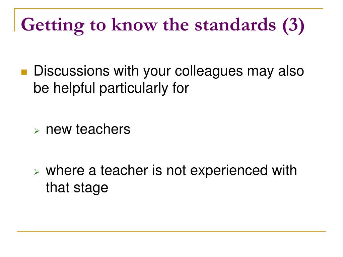Click the slide title Getting to know the standards
This screenshot has width=343, height=257.
coord(162,25)
